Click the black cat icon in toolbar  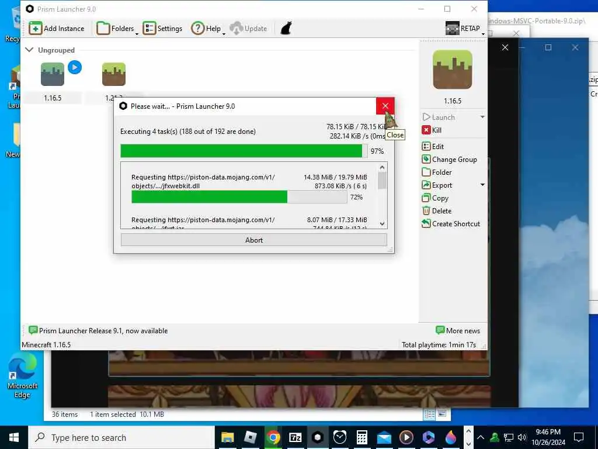pyautogui.click(x=286, y=28)
